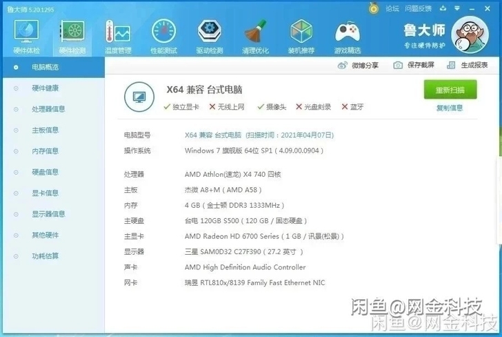The height and width of the screenshot is (337, 502).
Task: Open 清理优化 cleanup broom icon
Action: coord(255,36)
